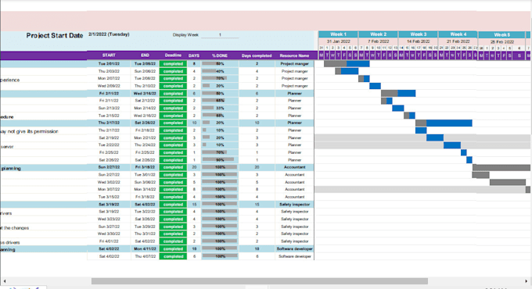The height and width of the screenshot is (289, 532).
Task: Click the Display Week label
Action: coord(185,35)
